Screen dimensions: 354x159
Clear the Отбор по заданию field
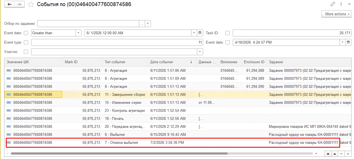[x=148, y=24]
